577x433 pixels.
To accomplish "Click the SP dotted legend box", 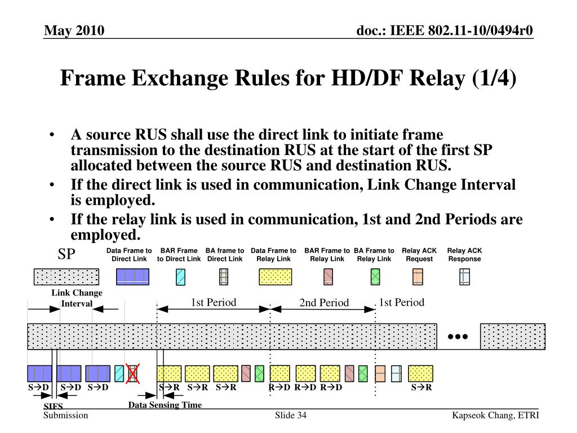I will [x=66, y=277].
